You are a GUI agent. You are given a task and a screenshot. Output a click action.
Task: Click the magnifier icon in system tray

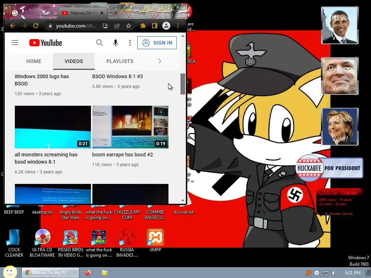[308, 273]
